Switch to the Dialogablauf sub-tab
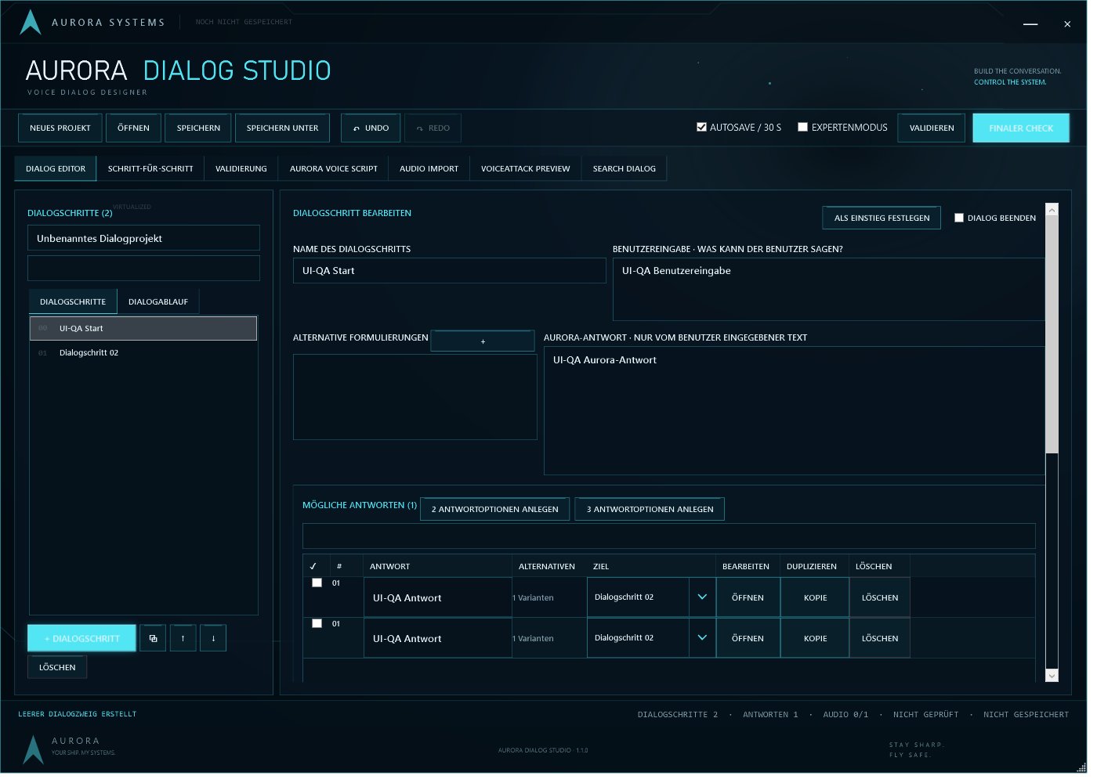The width and height of the screenshot is (1097, 783). tap(158, 301)
